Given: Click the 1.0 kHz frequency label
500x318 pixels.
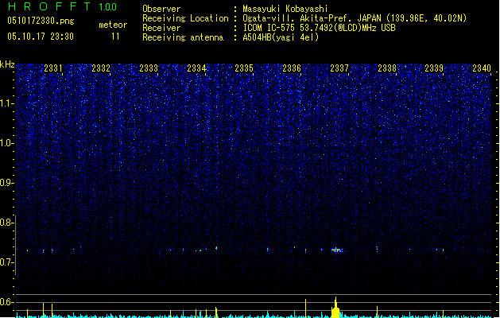Looking at the screenshot, I should click(x=7, y=143).
